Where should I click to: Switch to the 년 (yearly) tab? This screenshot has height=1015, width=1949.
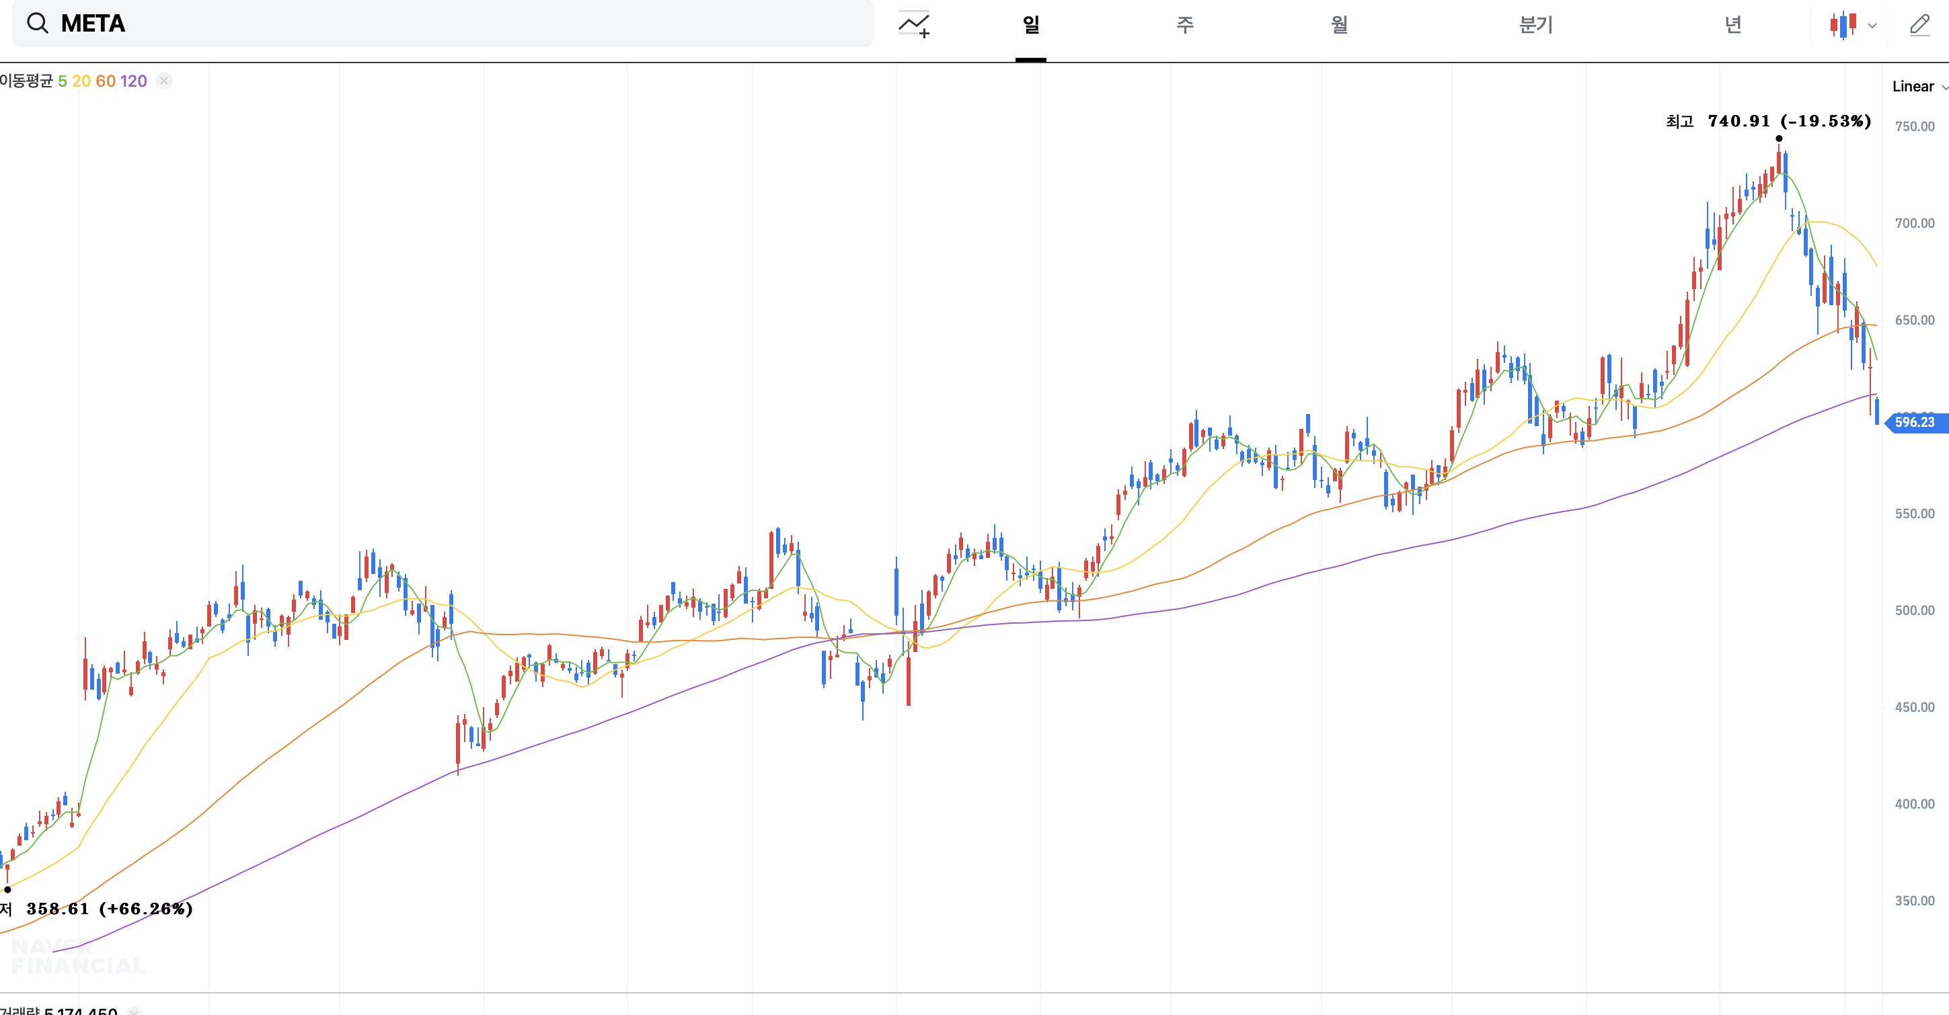point(1732,24)
